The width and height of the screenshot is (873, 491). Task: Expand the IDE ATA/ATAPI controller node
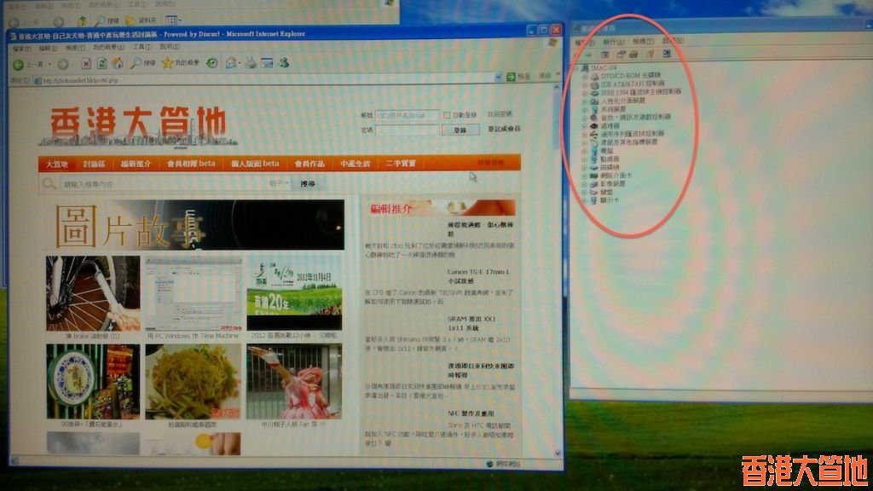coord(585,84)
